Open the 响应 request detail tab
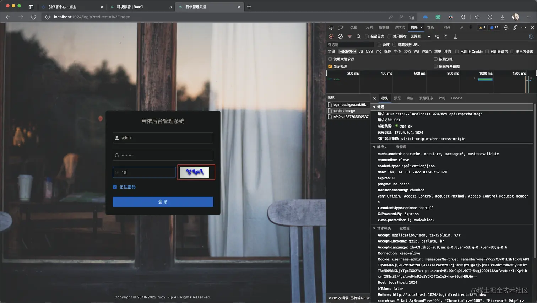Screen dimensions: 537x303 [410, 98]
